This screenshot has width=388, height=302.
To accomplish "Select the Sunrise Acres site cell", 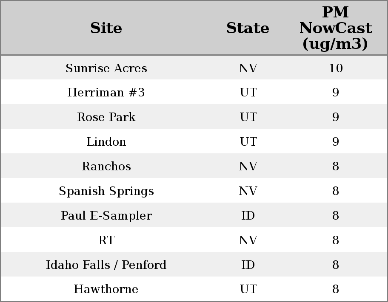I will tap(106, 68).
